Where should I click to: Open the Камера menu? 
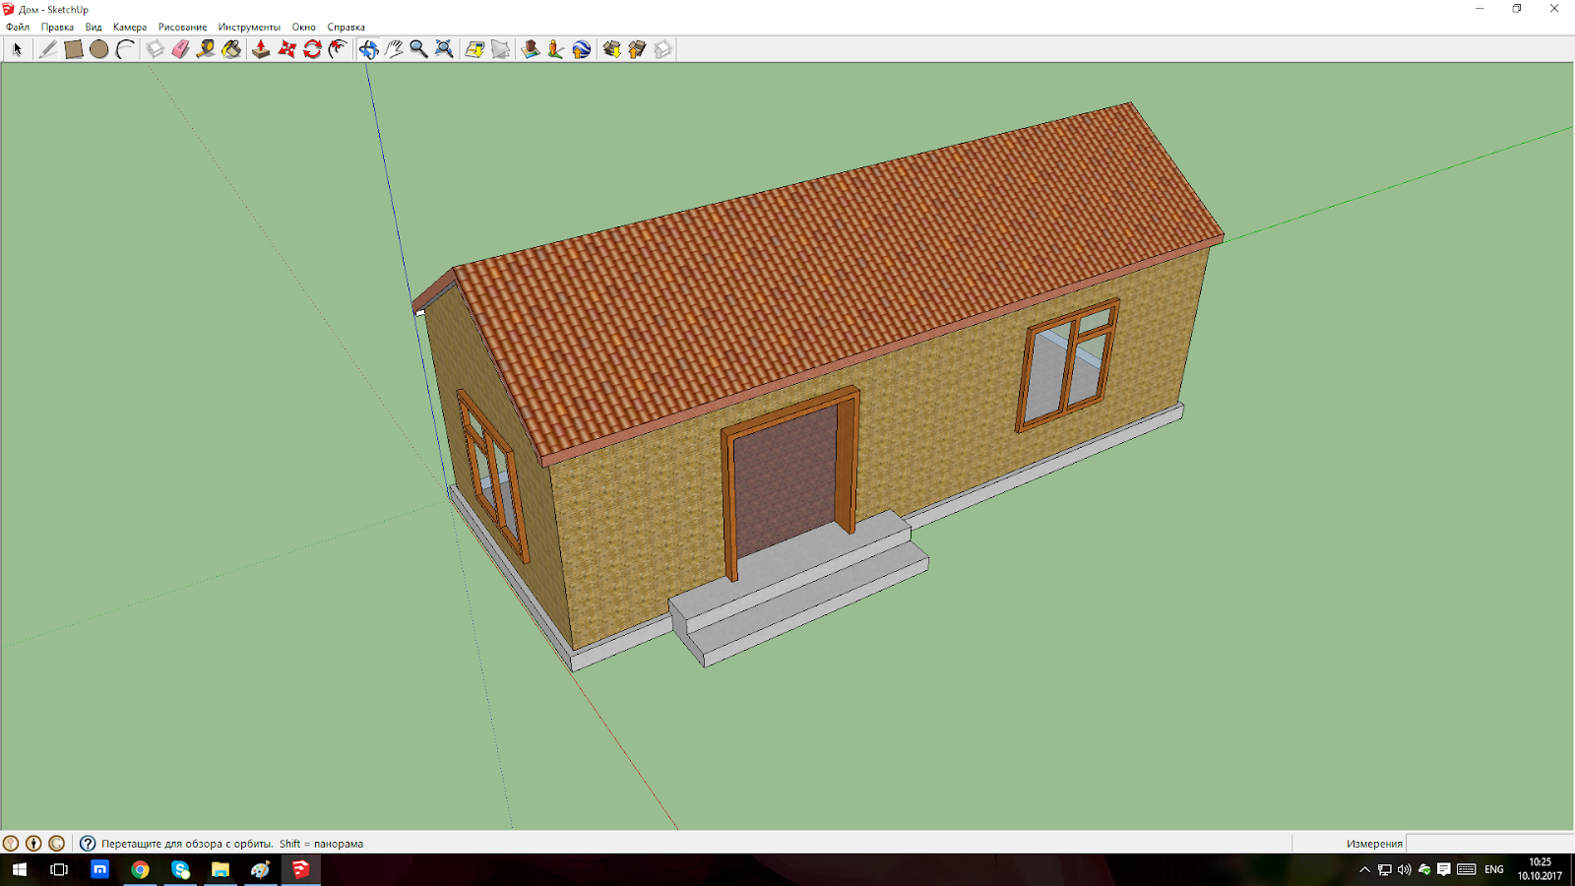(x=130, y=27)
